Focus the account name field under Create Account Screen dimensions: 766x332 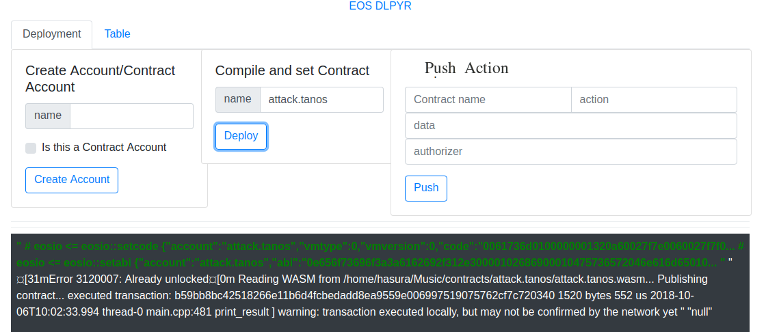[132, 116]
